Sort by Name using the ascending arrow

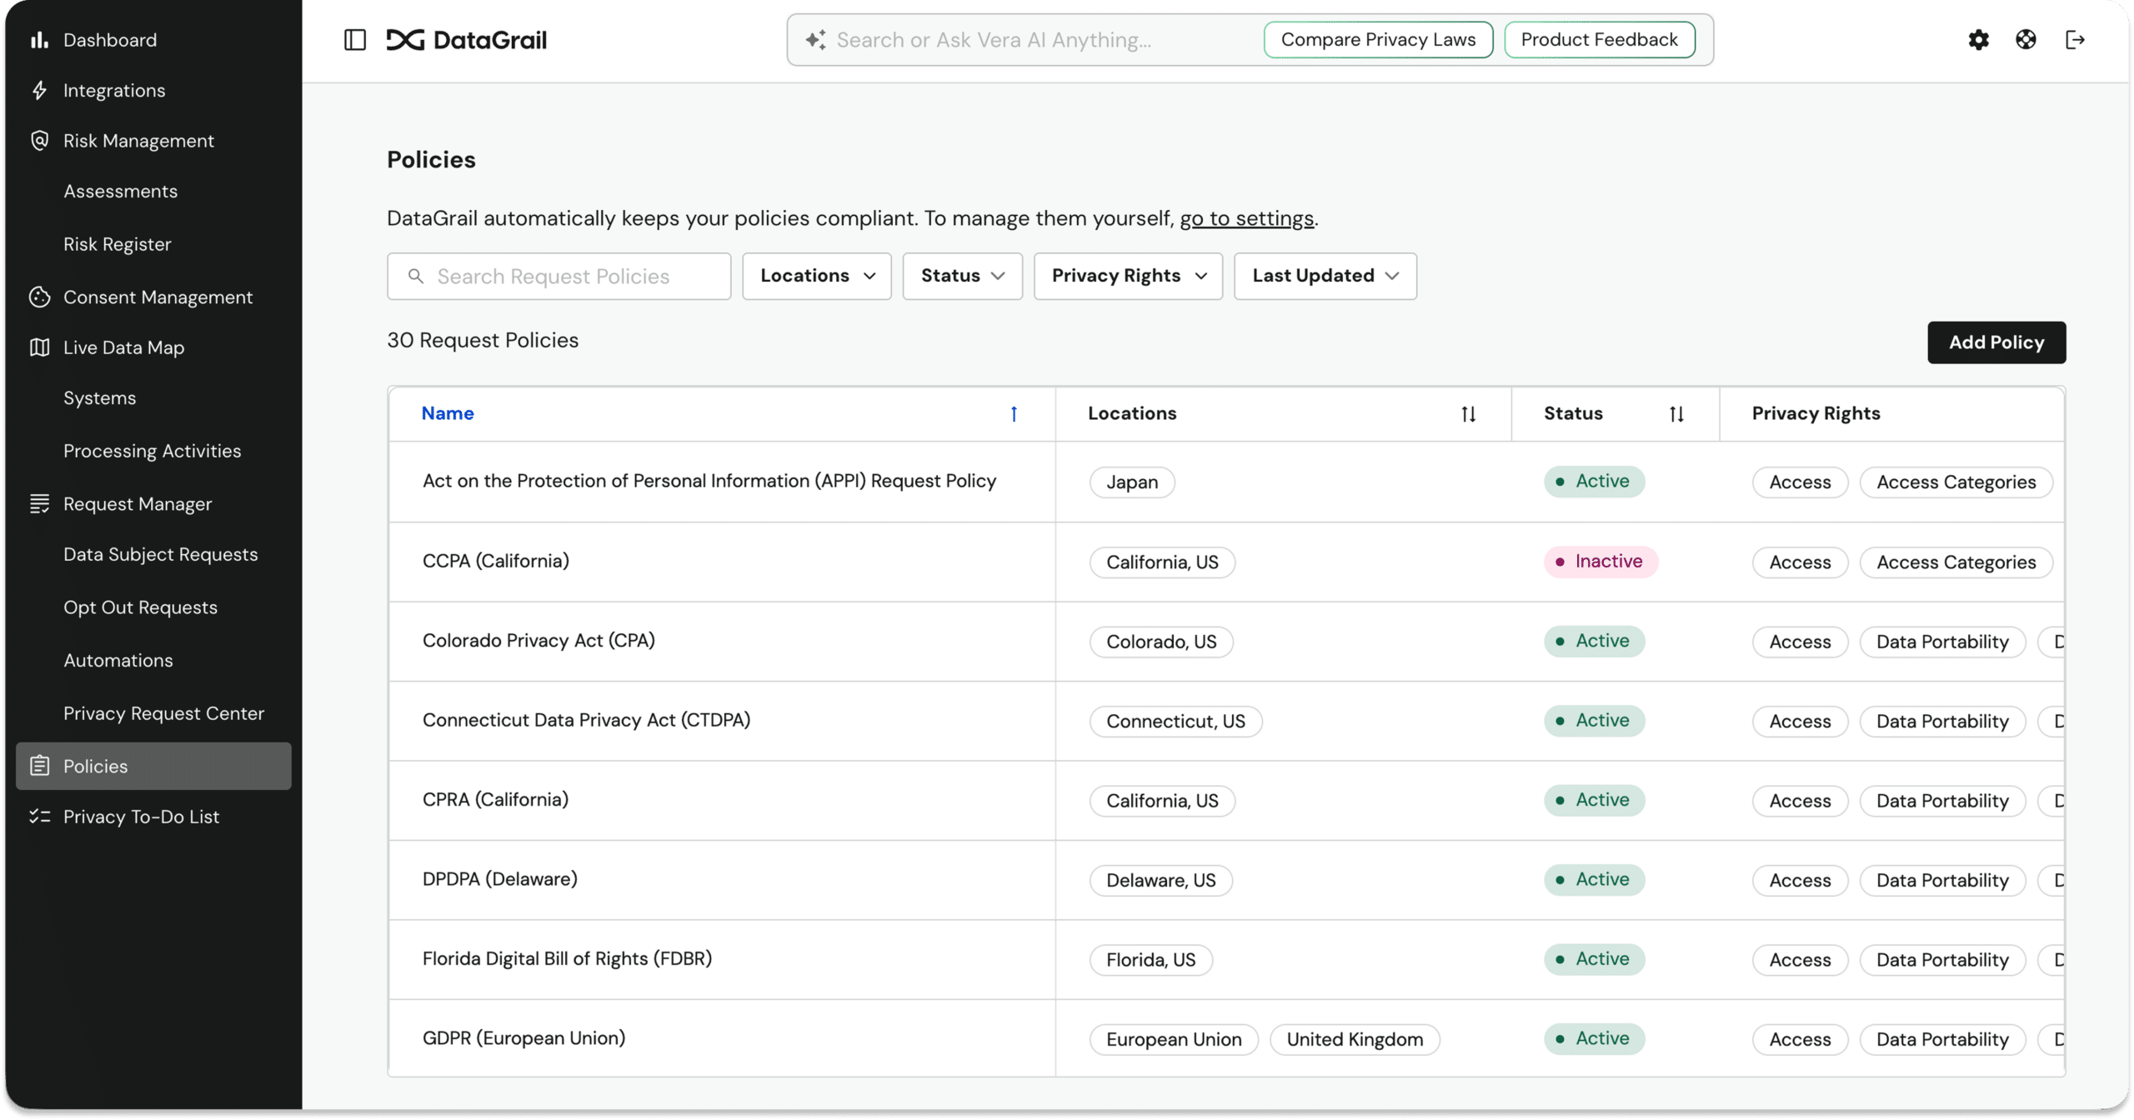1014,413
